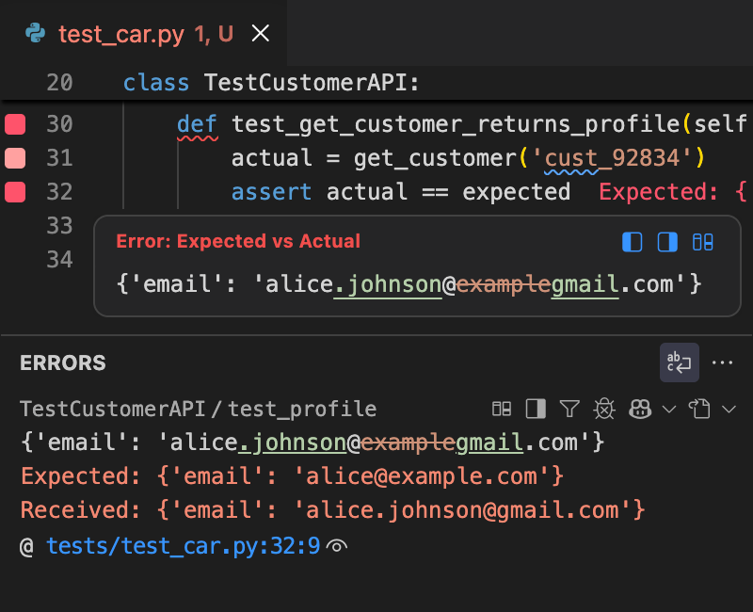This screenshot has width=753, height=612.
Task: Click the go-to-file icon for test_profile
Action: [x=699, y=409]
